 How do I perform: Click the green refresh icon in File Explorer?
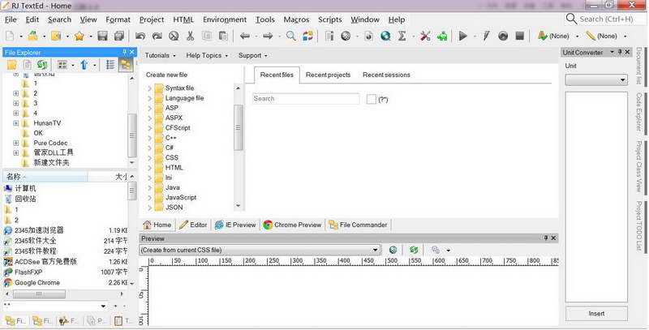42,65
